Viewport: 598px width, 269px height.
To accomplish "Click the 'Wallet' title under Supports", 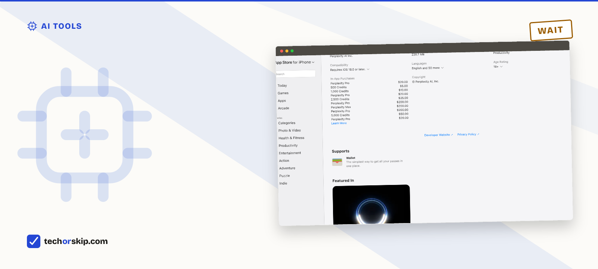I will point(351,158).
